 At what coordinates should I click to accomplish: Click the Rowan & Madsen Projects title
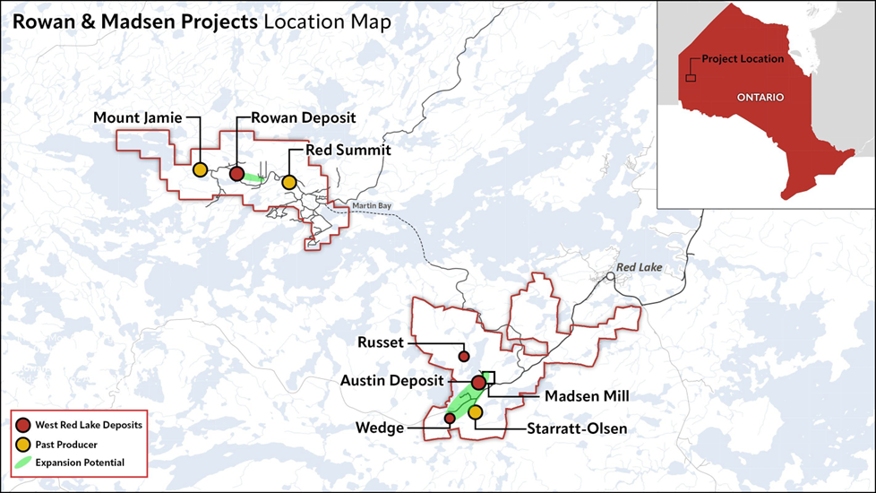135,22
